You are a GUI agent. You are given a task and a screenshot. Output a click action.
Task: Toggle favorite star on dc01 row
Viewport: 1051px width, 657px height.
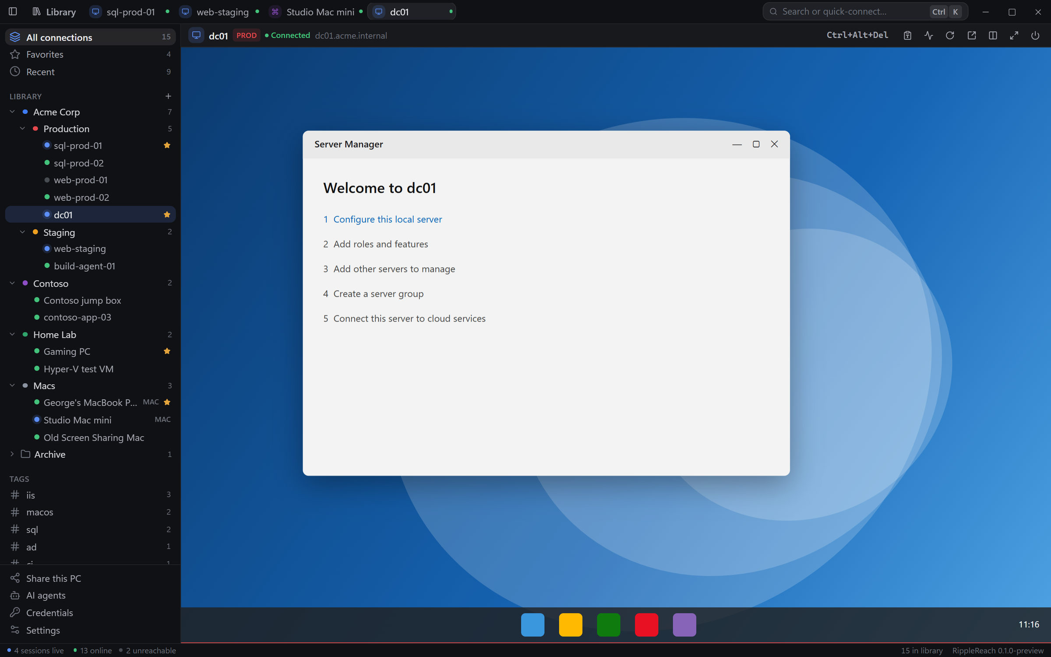point(167,215)
